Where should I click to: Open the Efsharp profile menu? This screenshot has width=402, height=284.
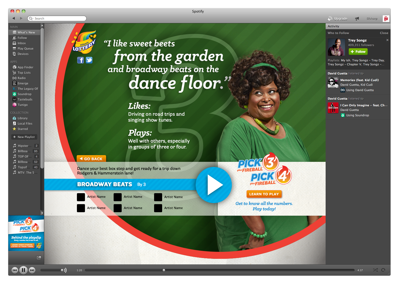point(372,19)
